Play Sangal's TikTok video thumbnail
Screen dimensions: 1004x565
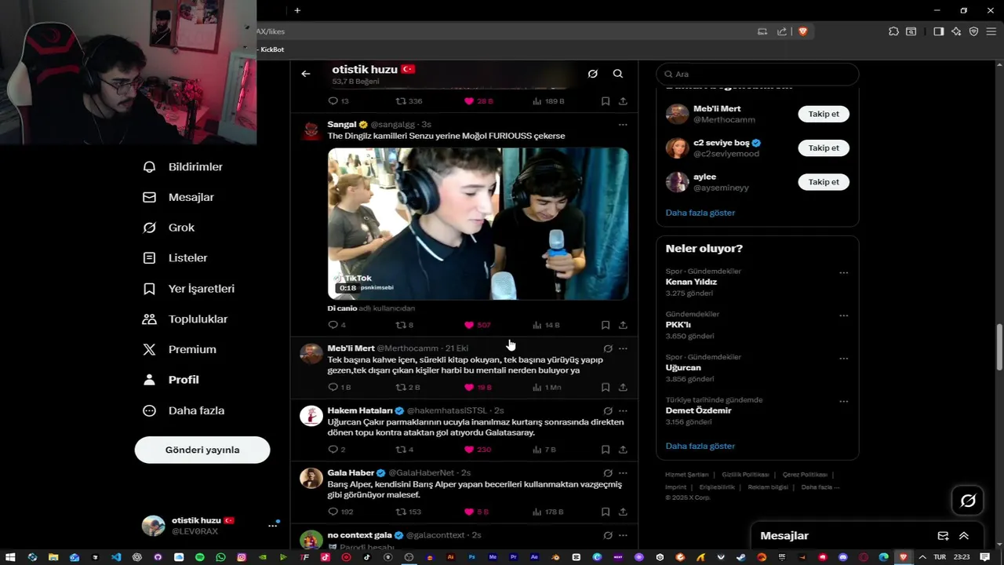tap(478, 224)
